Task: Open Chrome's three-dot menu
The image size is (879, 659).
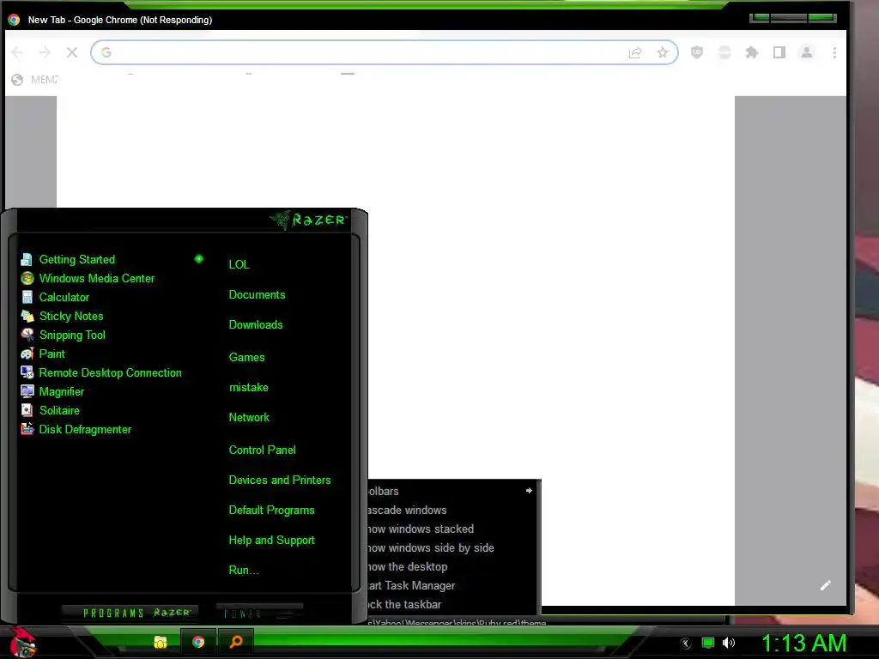Action: (834, 52)
